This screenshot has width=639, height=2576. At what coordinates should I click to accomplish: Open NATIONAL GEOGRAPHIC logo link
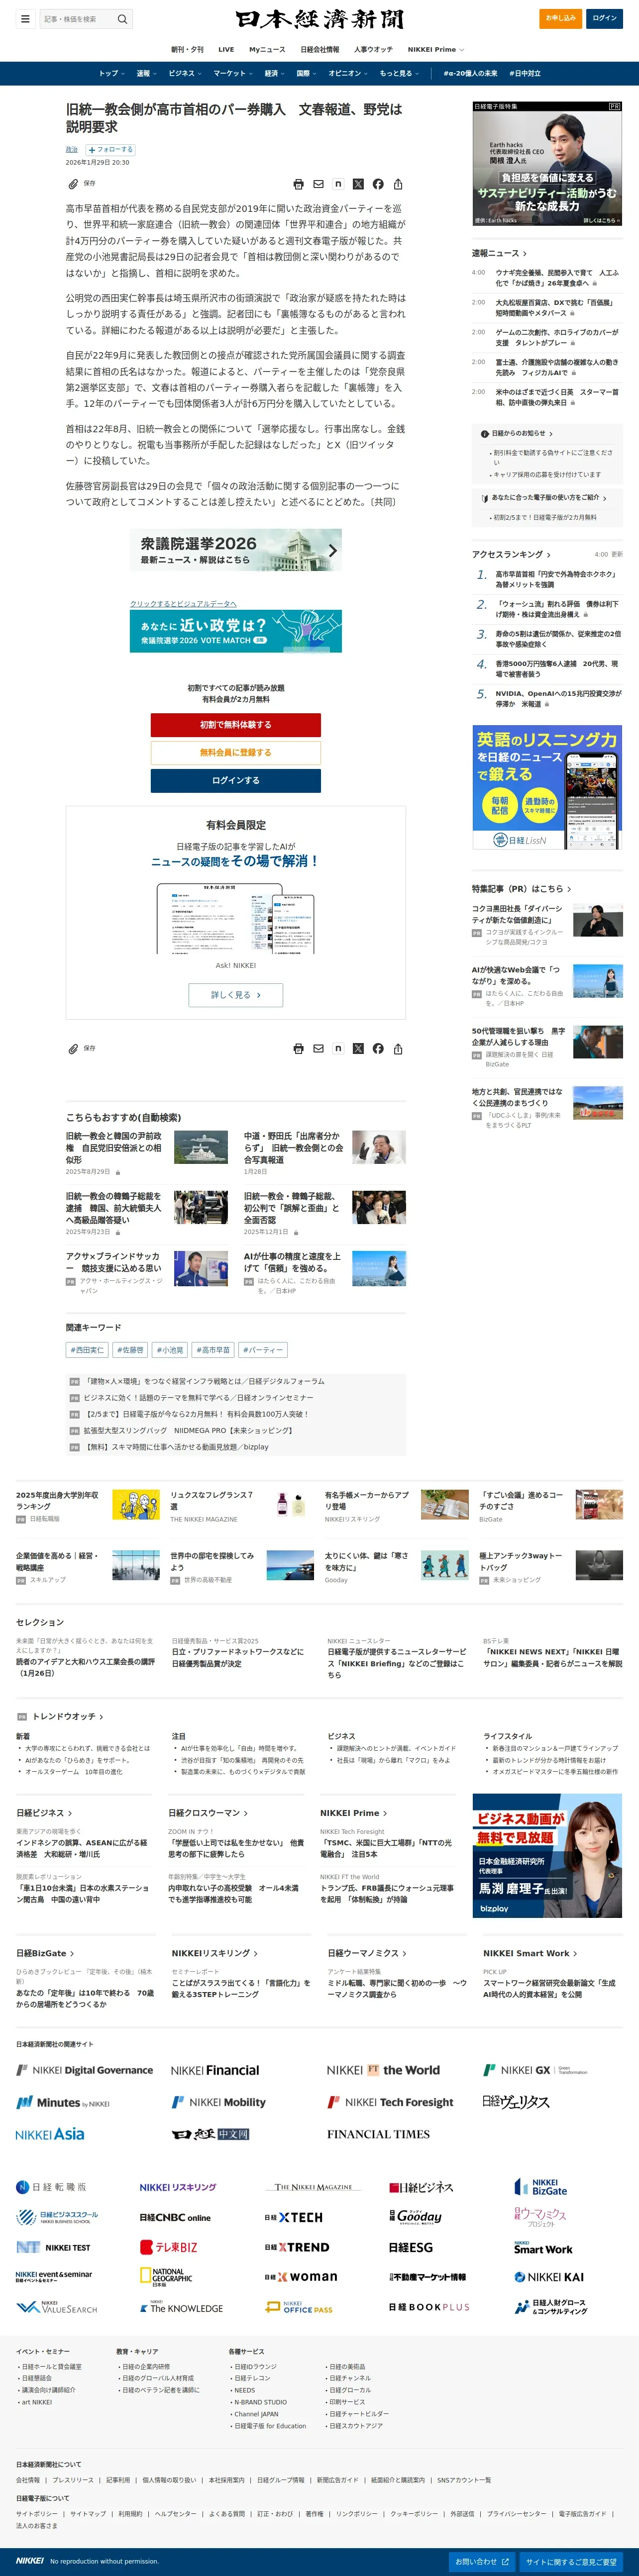[x=166, y=2276]
